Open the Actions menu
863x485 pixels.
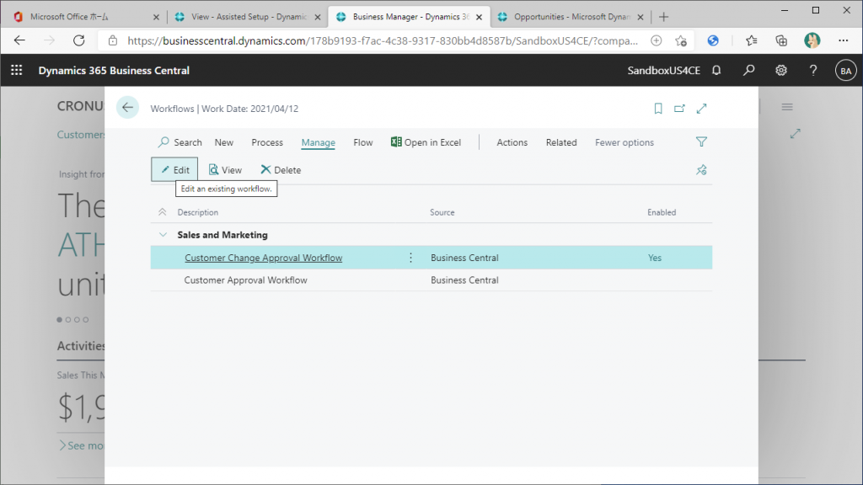pos(512,142)
